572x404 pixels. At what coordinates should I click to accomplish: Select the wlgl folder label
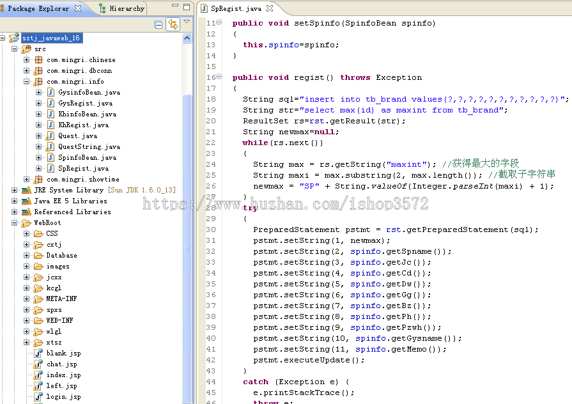54,331
